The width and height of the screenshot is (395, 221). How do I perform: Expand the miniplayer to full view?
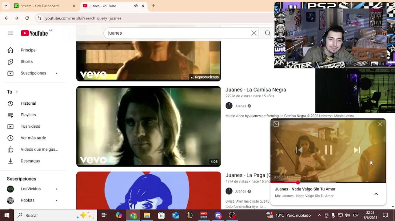click(276, 124)
